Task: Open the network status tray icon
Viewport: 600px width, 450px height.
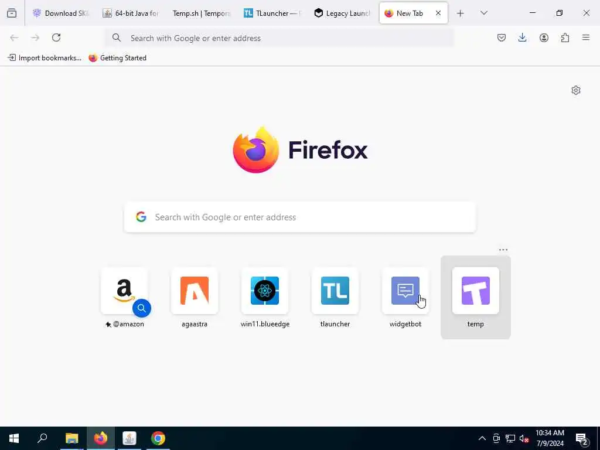Action: click(510, 438)
